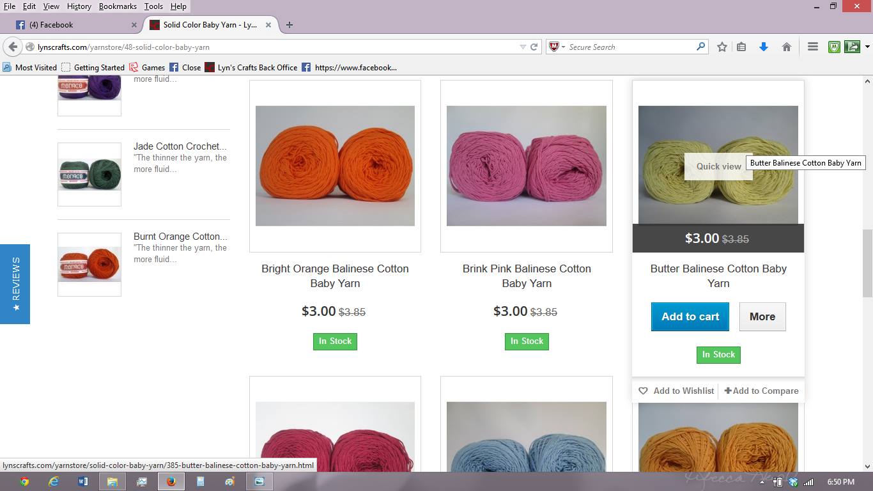Bookmark this page with the star icon

tap(722, 47)
